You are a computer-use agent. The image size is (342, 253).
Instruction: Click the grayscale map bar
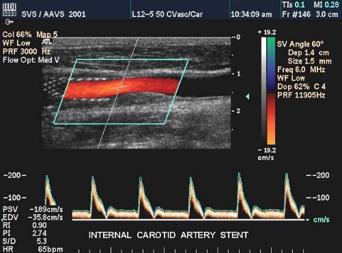click(263, 91)
